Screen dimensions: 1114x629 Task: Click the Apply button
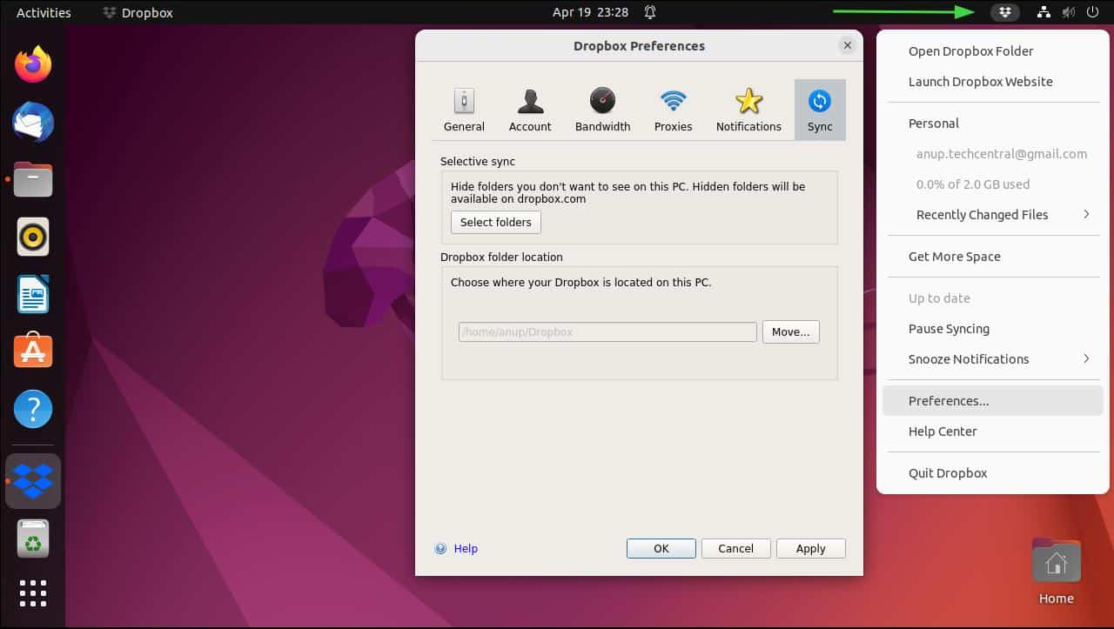click(810, 548)
